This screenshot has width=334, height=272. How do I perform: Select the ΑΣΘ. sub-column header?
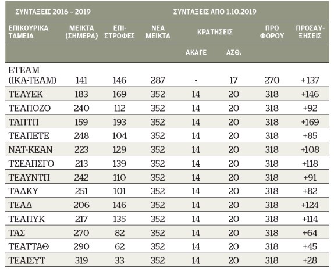pos(234,52)
